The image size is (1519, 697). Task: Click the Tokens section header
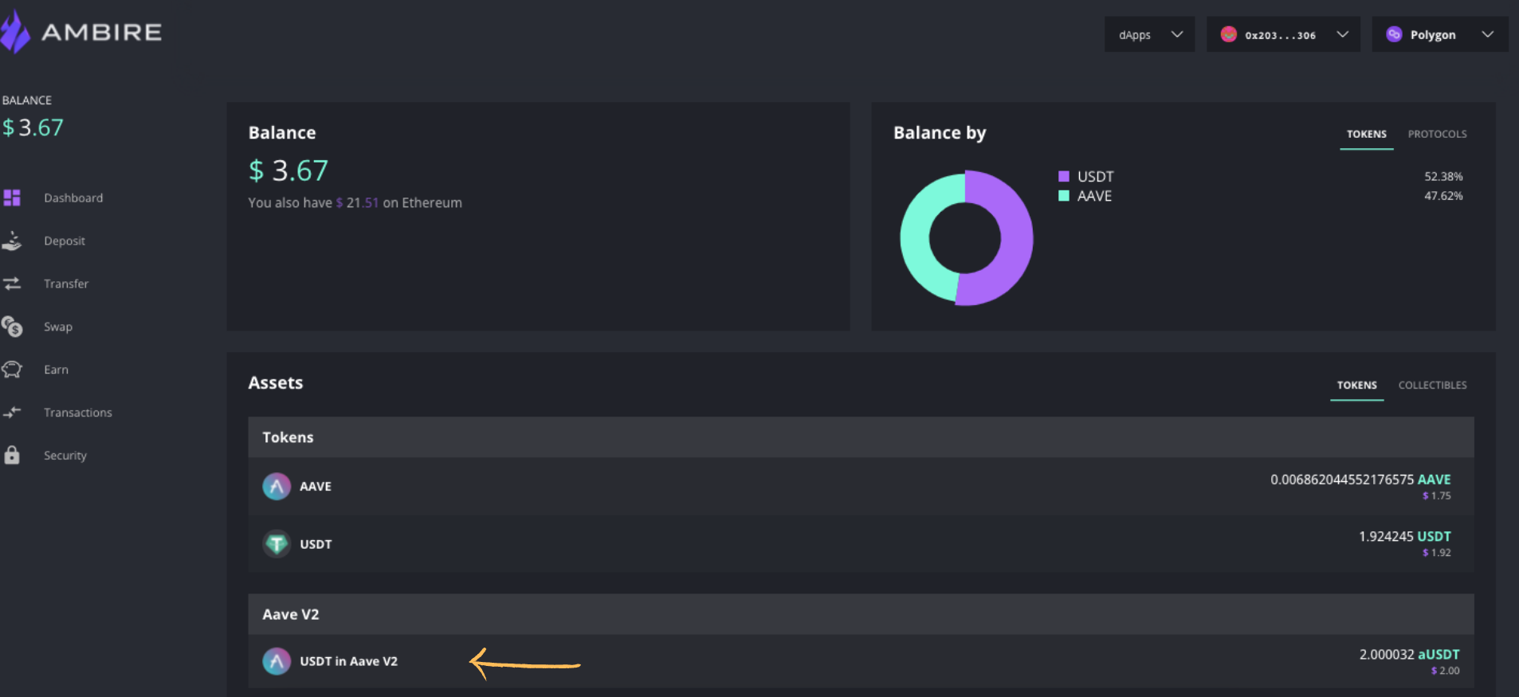pyautogui.click(x=861, y=437)
